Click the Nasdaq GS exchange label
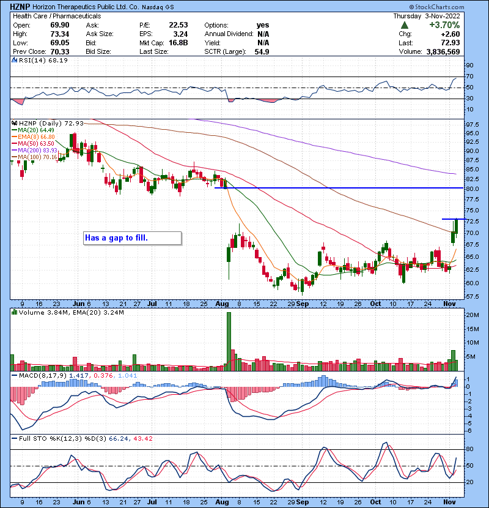489x508 pixels. (158, 7)
